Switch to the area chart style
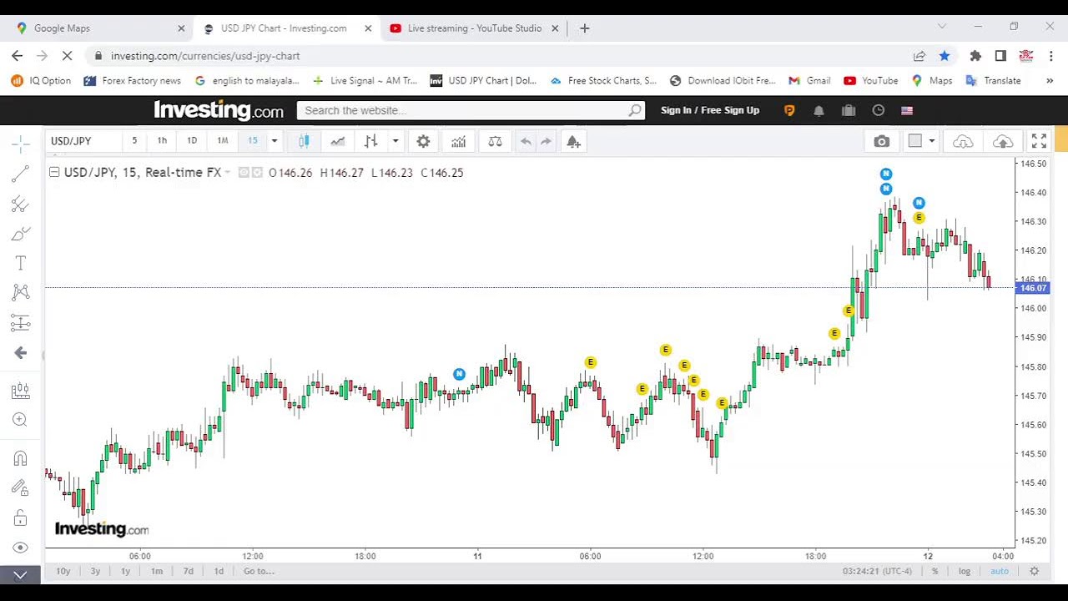The height and width of the screenshot is (601, 1068). (338, 141)
